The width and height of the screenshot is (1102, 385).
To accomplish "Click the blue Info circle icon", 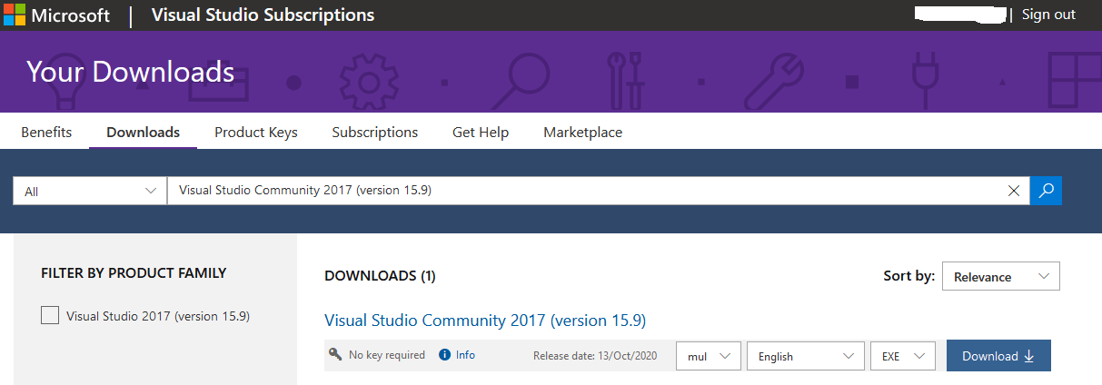I will (x=444, y=355).
